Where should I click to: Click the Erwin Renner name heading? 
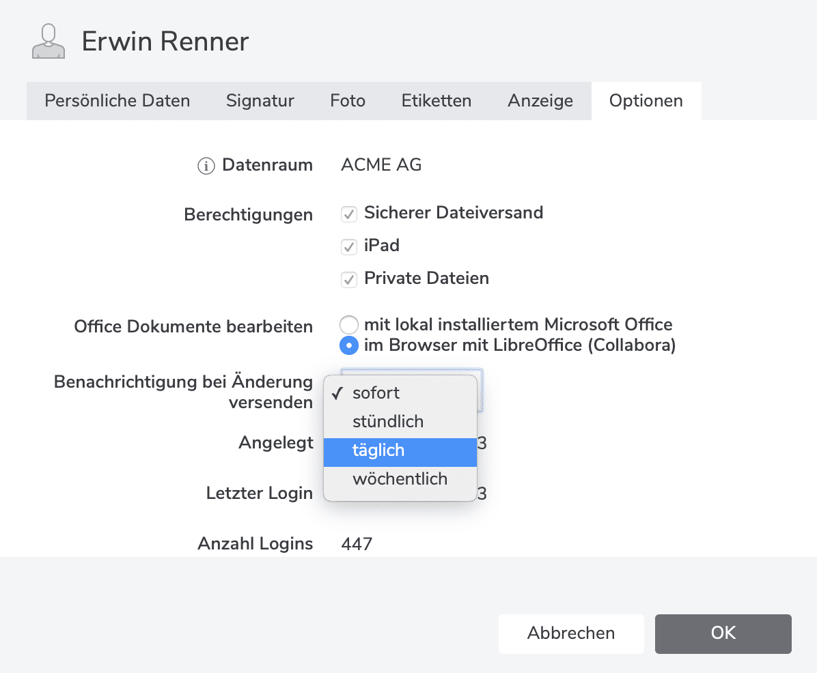165,42
